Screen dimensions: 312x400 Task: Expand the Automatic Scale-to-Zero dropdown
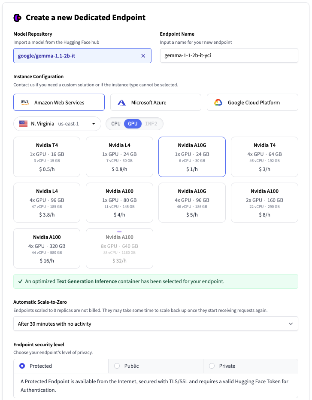click(155, 324)
